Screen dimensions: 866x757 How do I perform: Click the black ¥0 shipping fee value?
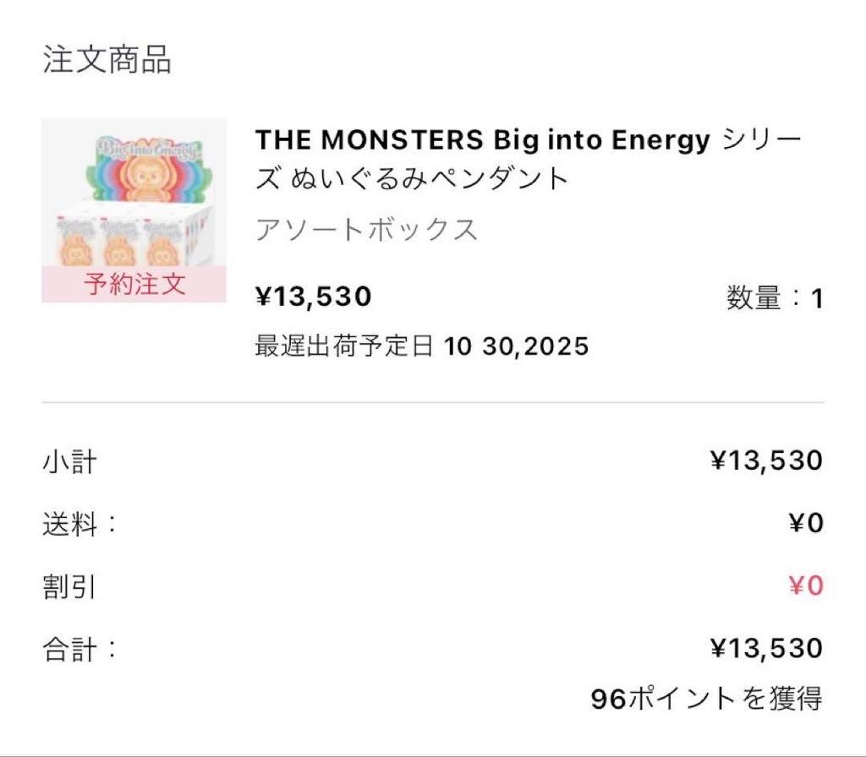click(805, 524)
